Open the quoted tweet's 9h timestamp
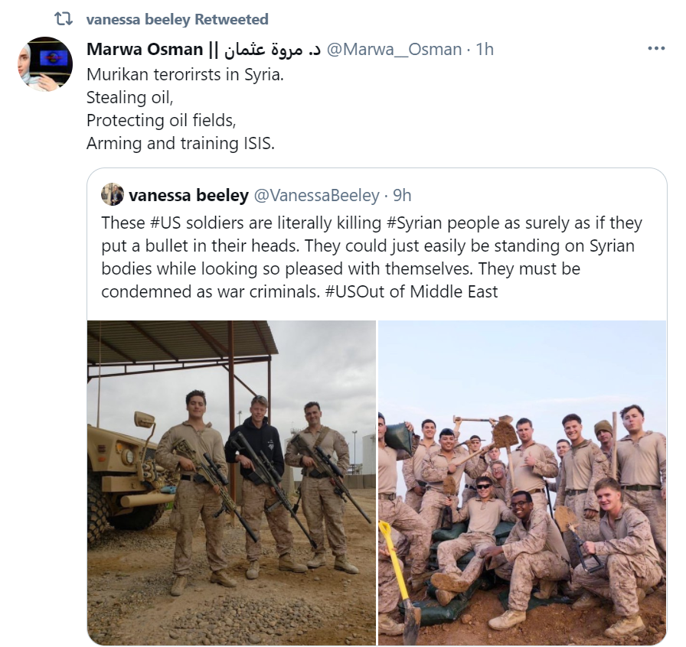 click(401, 196)
